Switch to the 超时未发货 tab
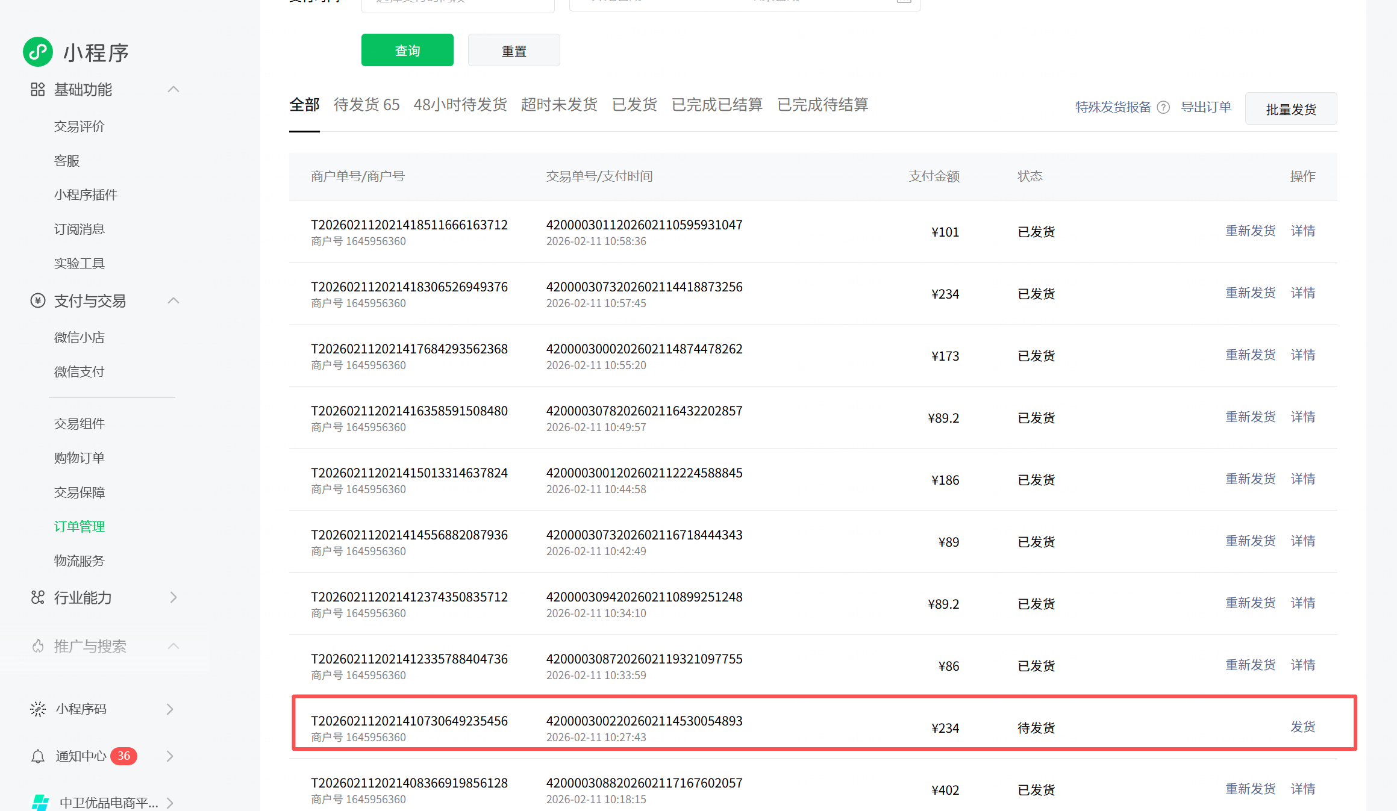The image size is (1397, 811). 558,105
